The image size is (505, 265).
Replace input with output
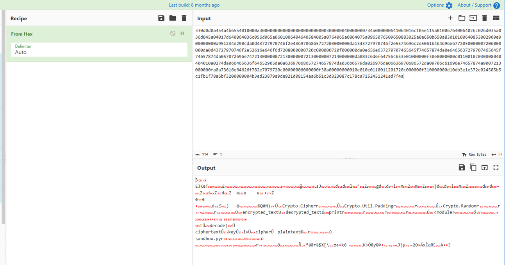(x=484, y=167)
